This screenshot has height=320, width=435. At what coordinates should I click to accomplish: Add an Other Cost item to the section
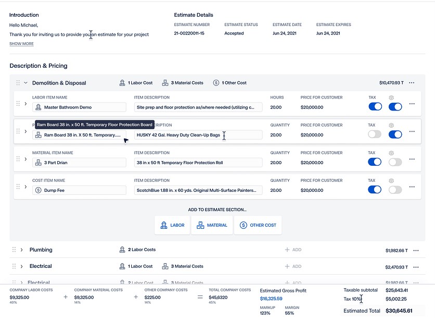click(258, 225)
